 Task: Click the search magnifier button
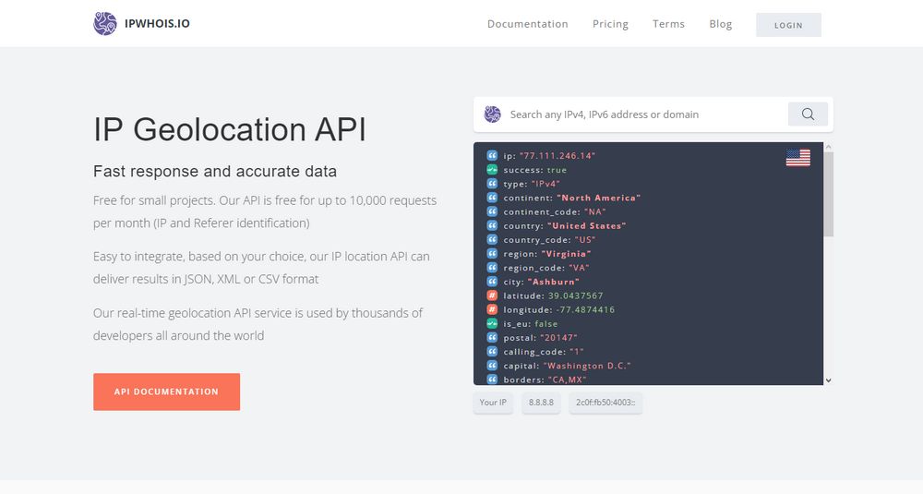point(808,114)
